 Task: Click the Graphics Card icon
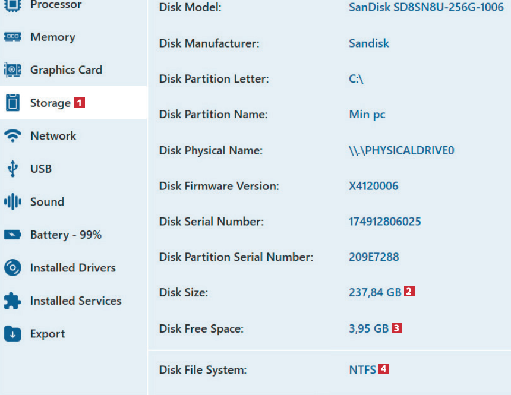point(12,70)
